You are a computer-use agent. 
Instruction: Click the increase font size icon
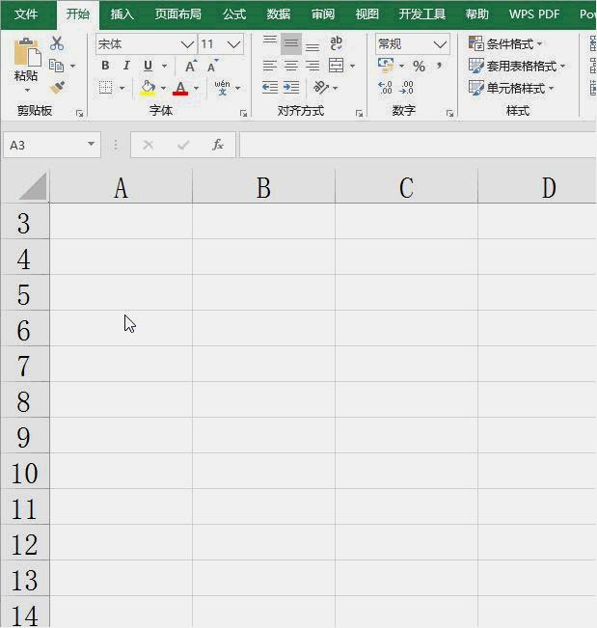[x=191, y=67]
